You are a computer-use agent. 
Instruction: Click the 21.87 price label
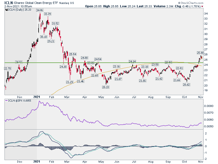tap(118, 79)
